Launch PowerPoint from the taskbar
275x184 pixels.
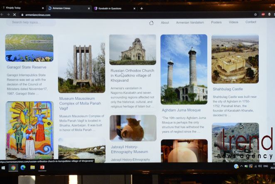pyautogui.click(x=42, y=167)
